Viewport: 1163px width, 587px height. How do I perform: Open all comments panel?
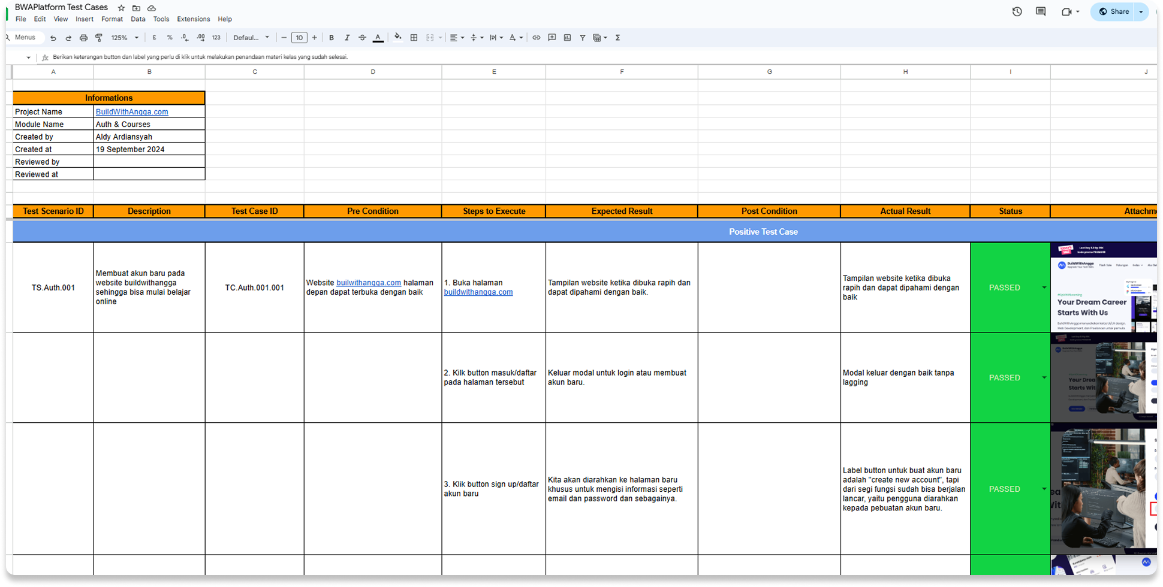[1041, 11]
